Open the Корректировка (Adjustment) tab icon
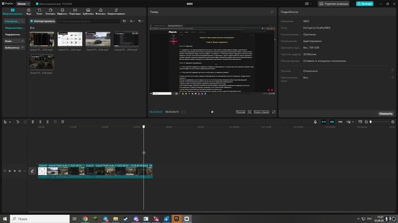Image resolution: width=398 pixels, height=223 pixels. click(116, 11)
